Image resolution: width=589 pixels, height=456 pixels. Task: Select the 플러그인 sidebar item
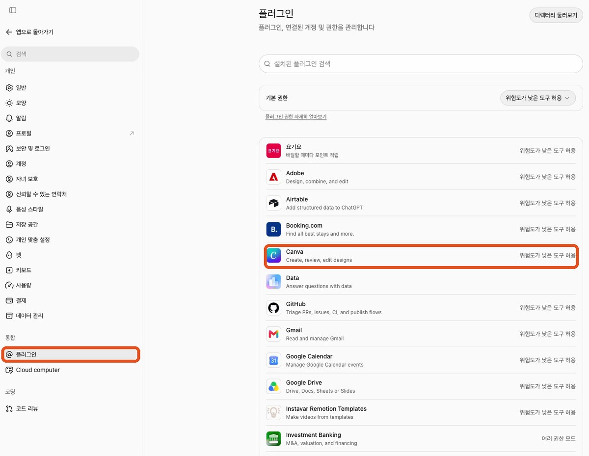(x=71, y=354)
